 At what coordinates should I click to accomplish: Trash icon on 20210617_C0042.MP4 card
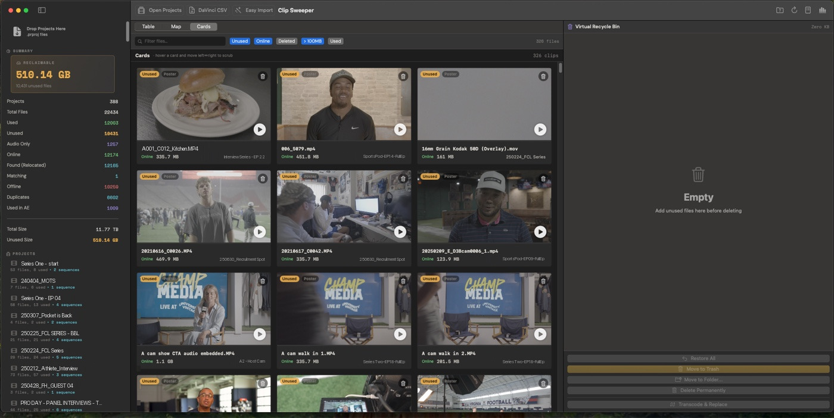click(403, 179)
